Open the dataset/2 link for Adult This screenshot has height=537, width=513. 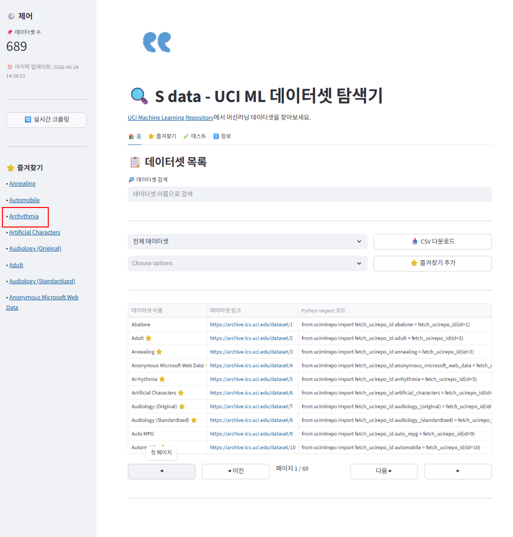(251, 338)
